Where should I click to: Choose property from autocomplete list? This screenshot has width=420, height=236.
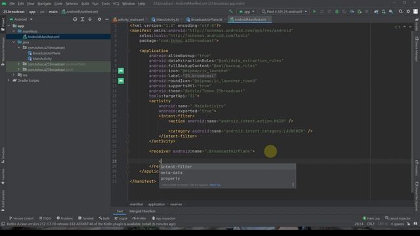tap(228, 178)
